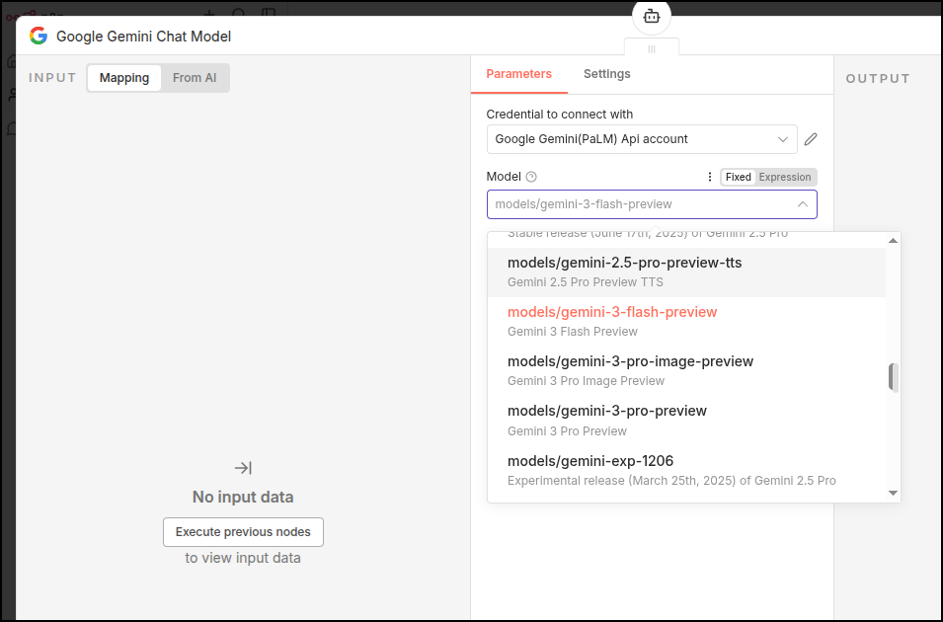Click the Execute previous nodes button
Screen dimensions: 943x622
pos(243,532)
